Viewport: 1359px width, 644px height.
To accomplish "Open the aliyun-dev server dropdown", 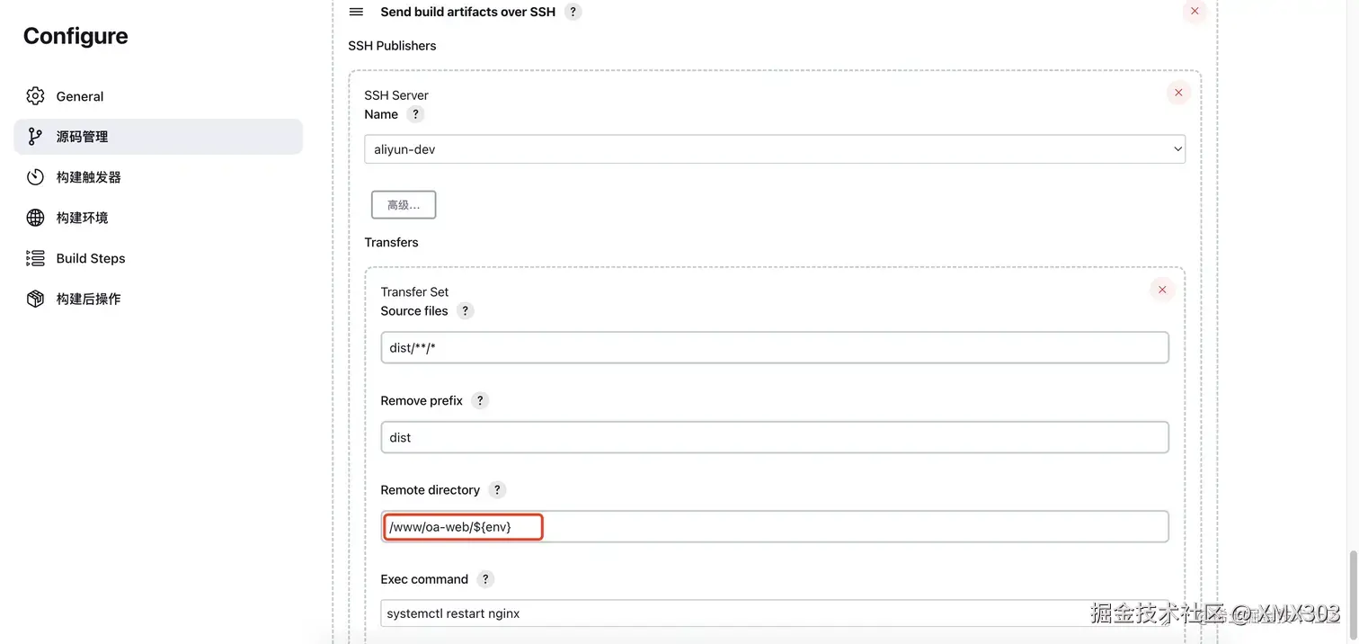I will (774, 149).
